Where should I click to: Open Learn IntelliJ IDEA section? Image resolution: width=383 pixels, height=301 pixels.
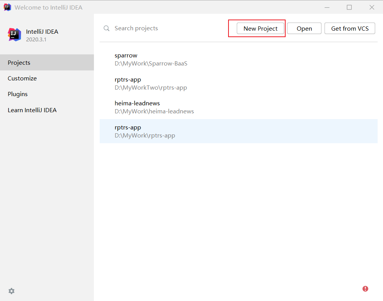coord(47,110)
